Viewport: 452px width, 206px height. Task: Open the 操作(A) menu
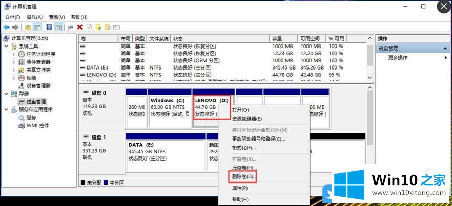[34, 17]
